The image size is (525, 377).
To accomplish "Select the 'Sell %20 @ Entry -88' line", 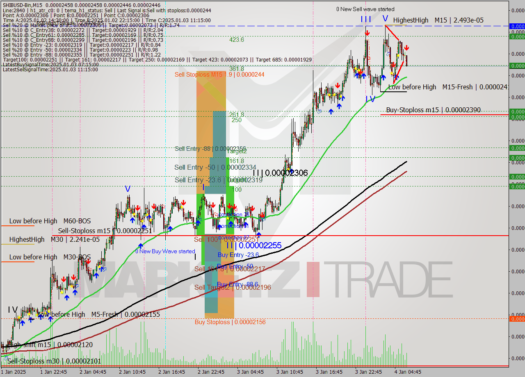I will [x=81, y=55].
